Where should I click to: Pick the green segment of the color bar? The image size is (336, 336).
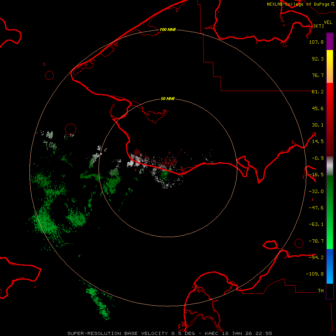tap(330, 212)
